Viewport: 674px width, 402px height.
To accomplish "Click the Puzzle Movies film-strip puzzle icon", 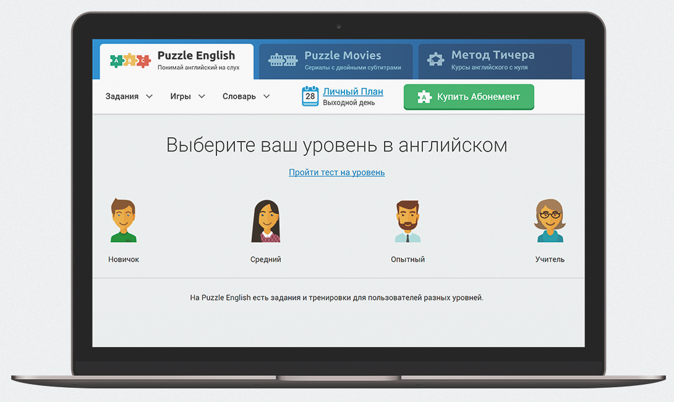I will pyautogui.click(x=283, y=60).
